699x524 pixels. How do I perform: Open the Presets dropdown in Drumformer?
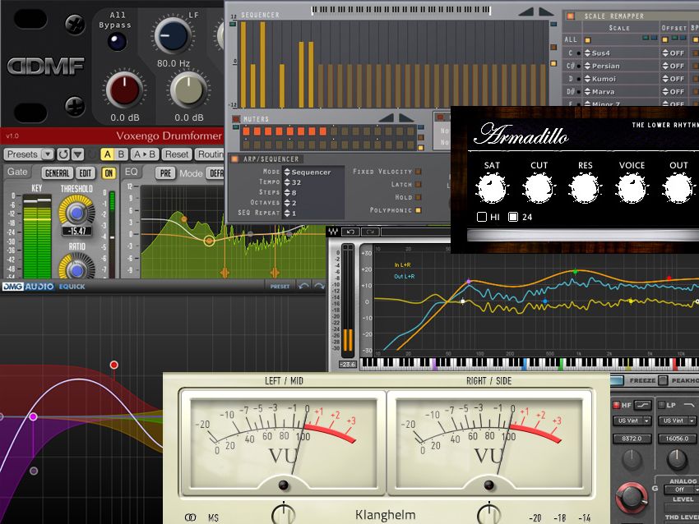click(x=26, y=154)
